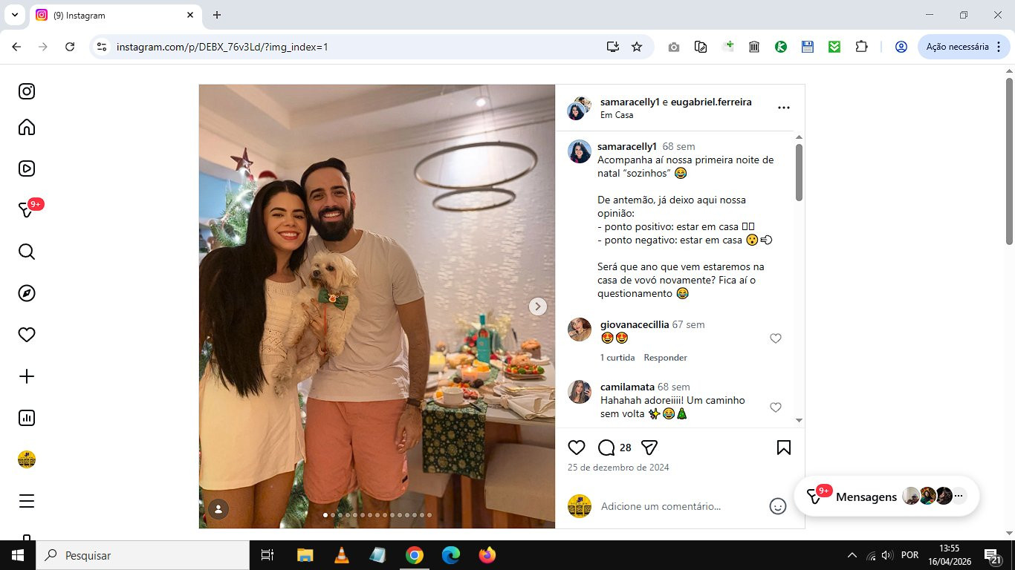Click Responder under giovanacecillia's comment
The height and width of the screenshot is (570, 1015).
coord(665,358)
